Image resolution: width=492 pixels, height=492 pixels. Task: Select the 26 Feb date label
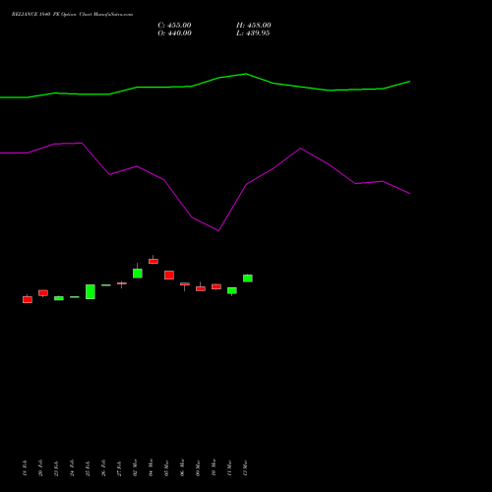pos(103,467)
